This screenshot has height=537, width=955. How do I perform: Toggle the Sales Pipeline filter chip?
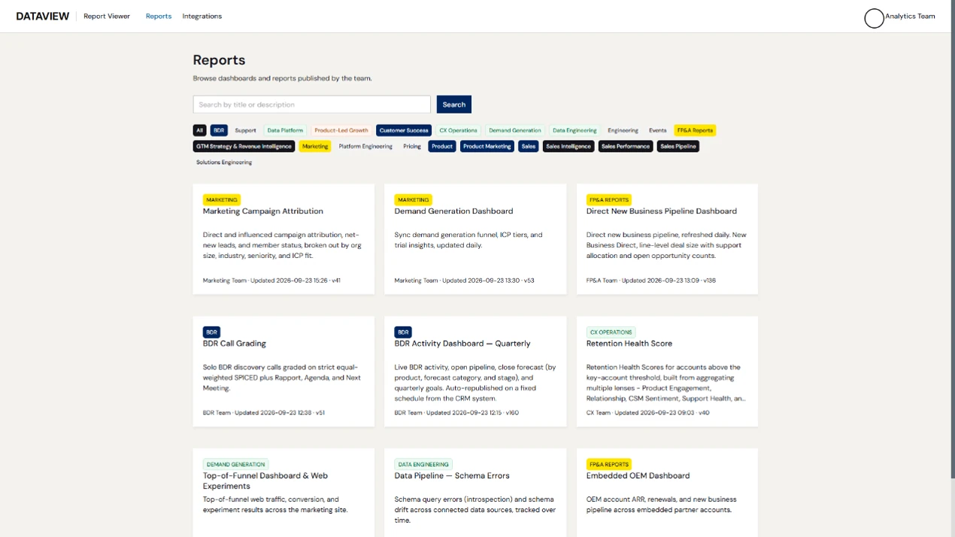[x=678, y=146]
